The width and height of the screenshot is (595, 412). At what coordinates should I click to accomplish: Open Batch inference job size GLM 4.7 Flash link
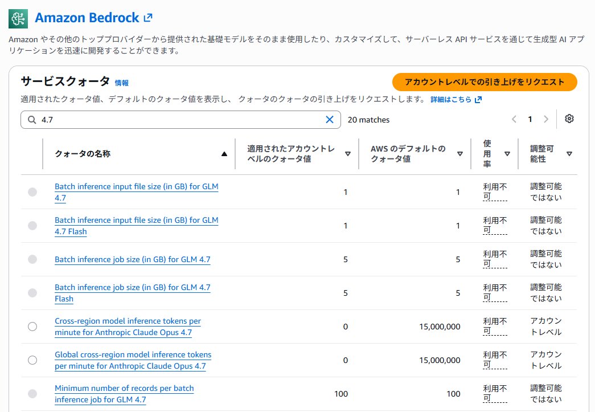point(133,293)
